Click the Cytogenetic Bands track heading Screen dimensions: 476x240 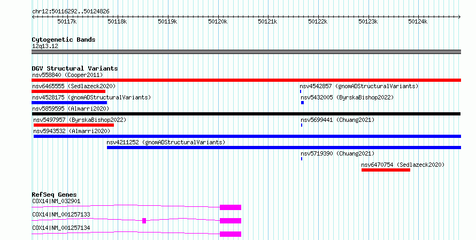[x=64, y=40]
